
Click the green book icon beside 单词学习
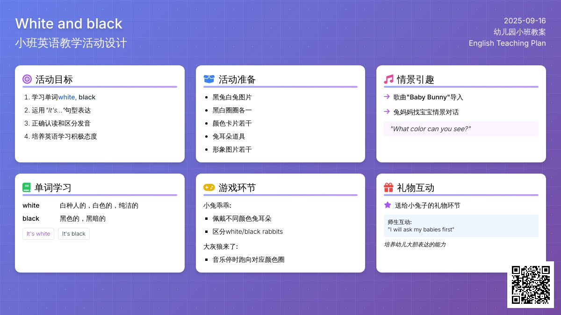(x=27, y=188)
